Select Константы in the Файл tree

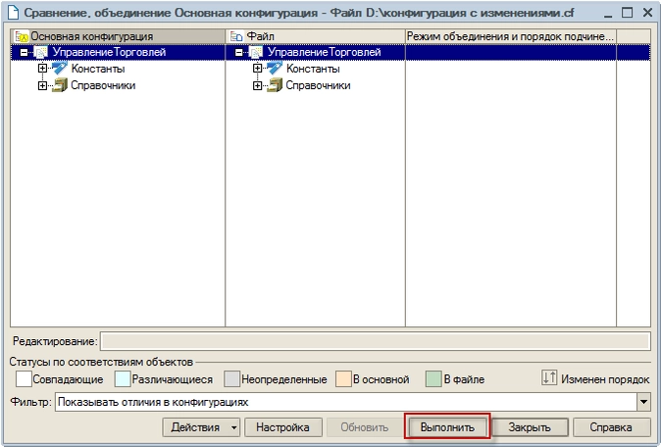[x=313, y=69]
